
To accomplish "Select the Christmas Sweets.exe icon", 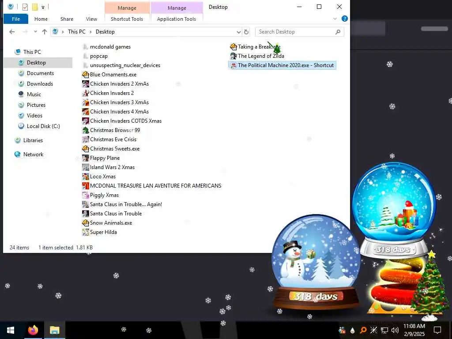I will pyautogui.click(x=85, y=149).
